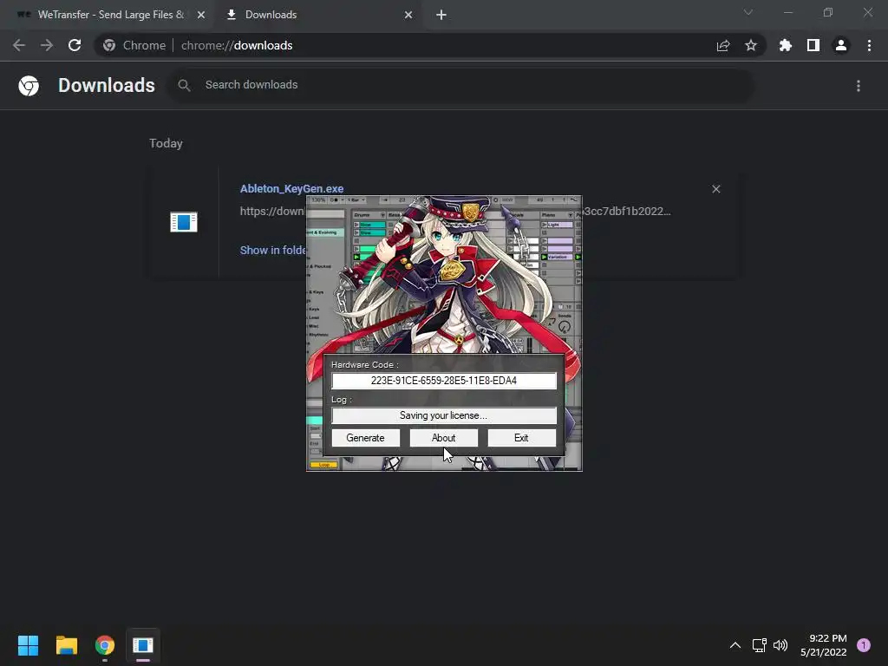This screenshot has height=666, width=888.
Task: Share this page icon
Action: pos(723,45)
